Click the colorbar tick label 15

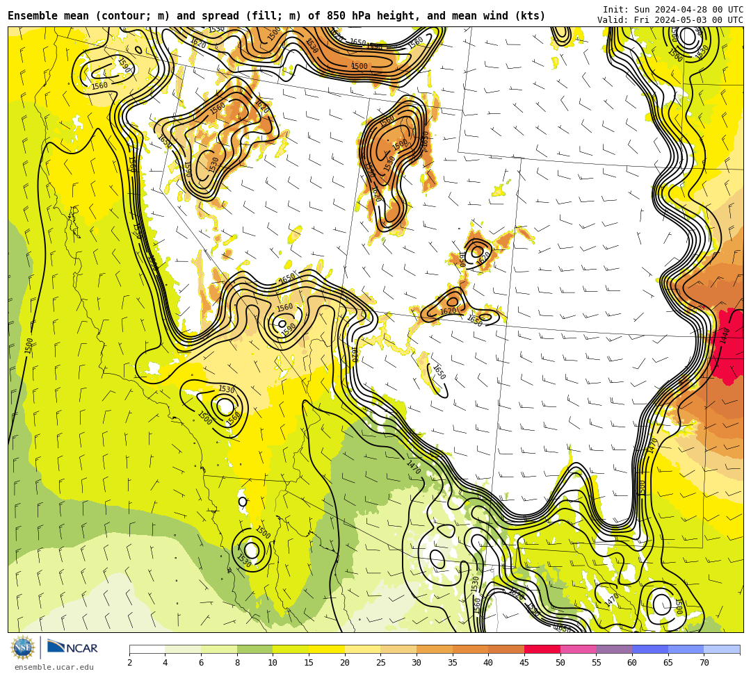point(309,663)
